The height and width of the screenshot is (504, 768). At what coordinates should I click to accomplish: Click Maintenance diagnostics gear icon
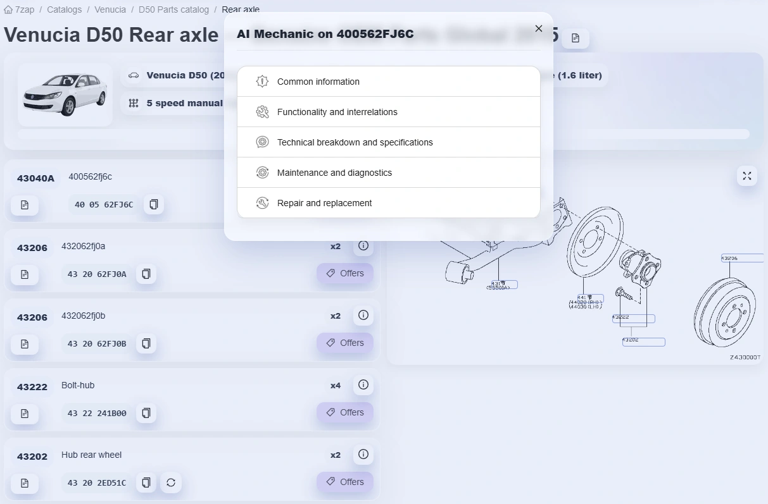[x=262, y=173]
